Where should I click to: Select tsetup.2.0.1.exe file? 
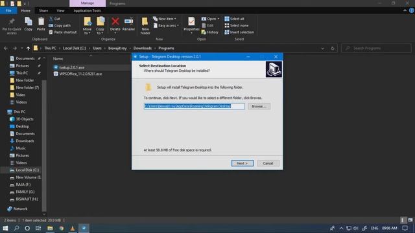tap(72, 67)
